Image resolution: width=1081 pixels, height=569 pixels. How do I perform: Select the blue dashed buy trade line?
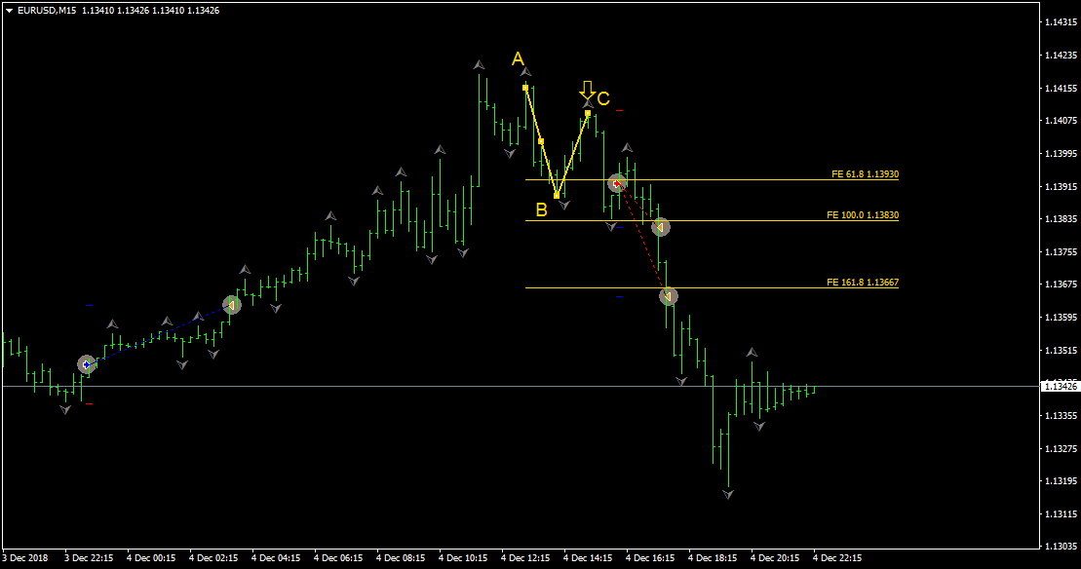[x=159, y=335]
